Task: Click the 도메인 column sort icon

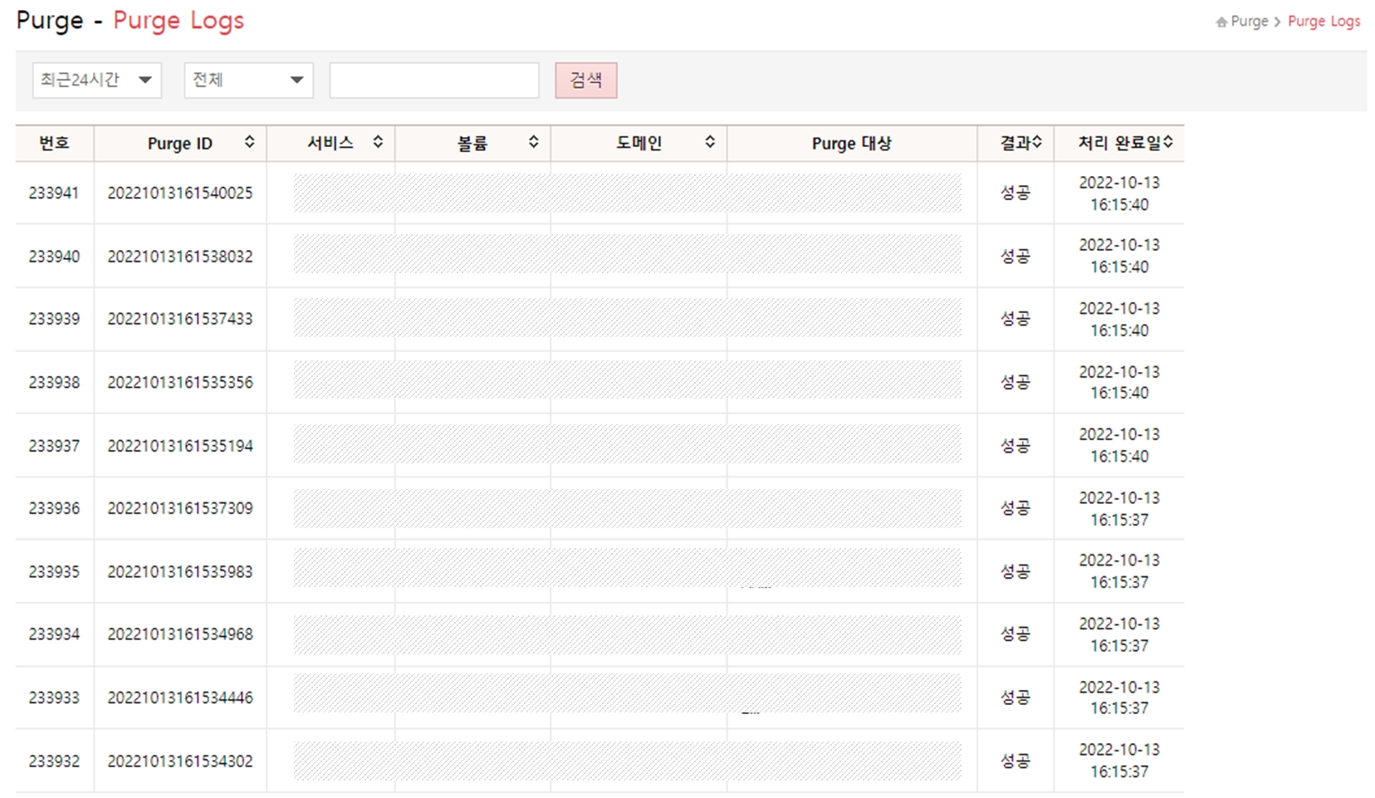Action: 710,142
